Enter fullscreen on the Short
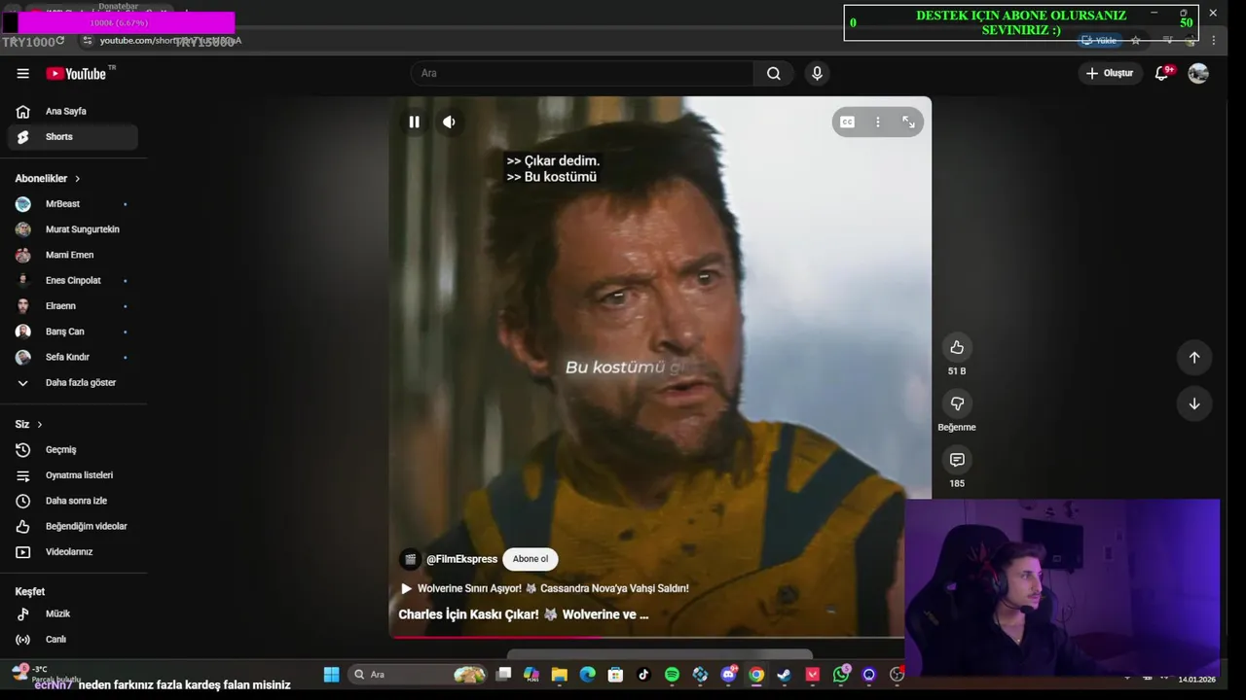This screenshot has height=700, width=1246. 908,122
